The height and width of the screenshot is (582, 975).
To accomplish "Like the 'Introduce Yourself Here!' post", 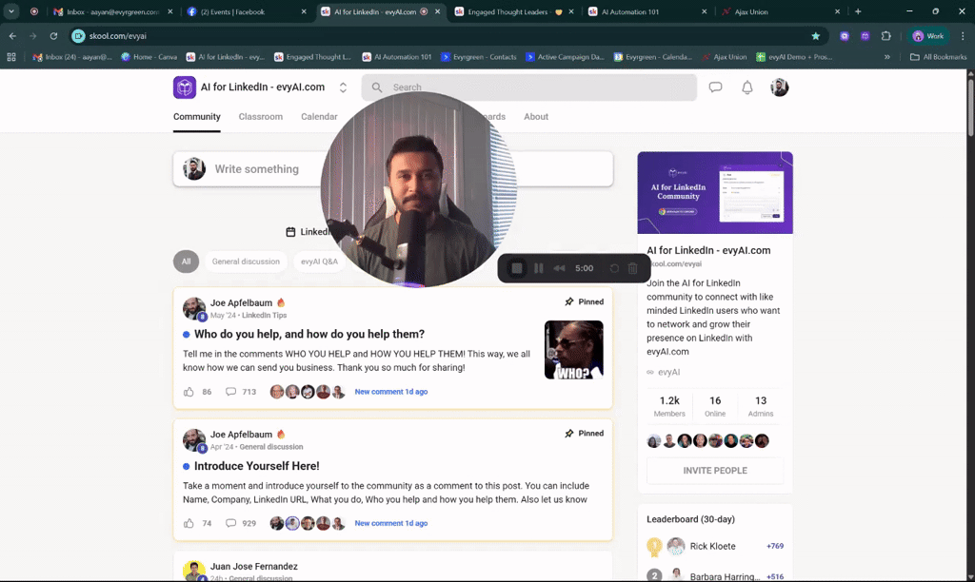I will [189, 524].
